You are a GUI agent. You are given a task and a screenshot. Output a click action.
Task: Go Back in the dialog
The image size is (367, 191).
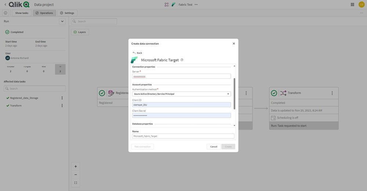[137, 53]
